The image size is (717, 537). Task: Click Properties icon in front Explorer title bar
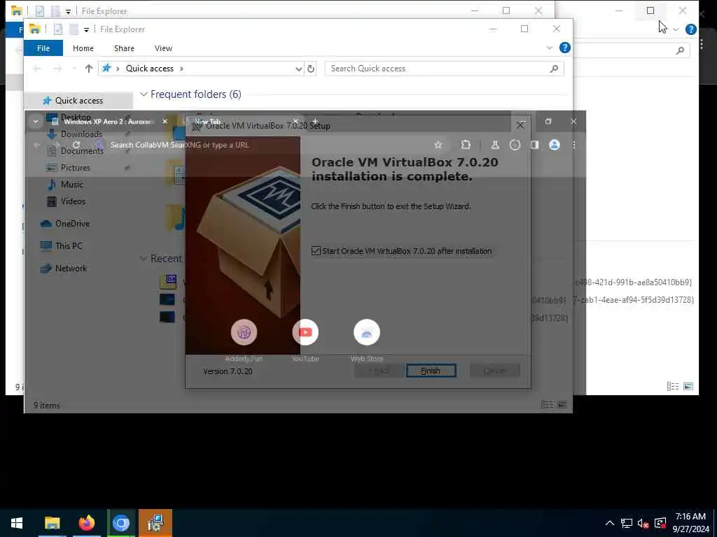coord(57,29)
